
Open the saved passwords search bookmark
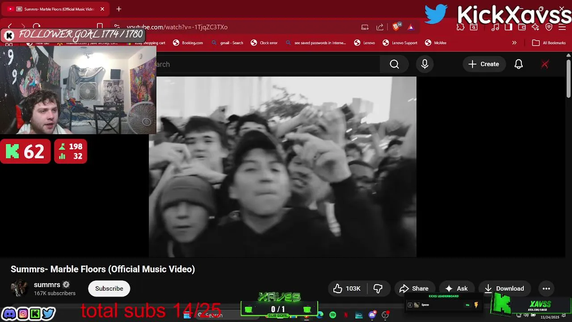coord(315,43)
